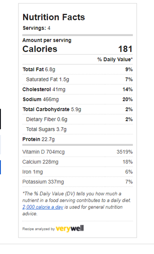The width and height of the screenshot is (154, 254).
Task: Click the Calories value 181
Action: click(x=125, y=49)
